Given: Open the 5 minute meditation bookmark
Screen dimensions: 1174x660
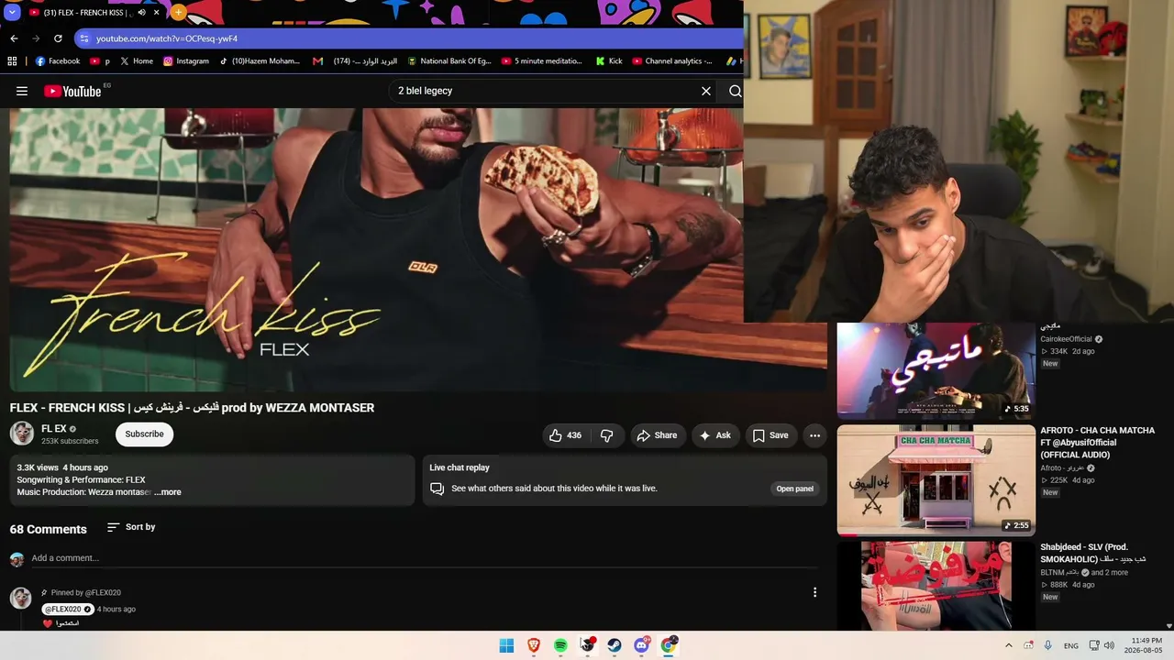Looking at the screenshot, I should 542,61.
